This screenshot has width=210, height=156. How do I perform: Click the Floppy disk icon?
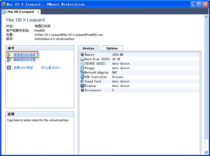tap(82, 68)
